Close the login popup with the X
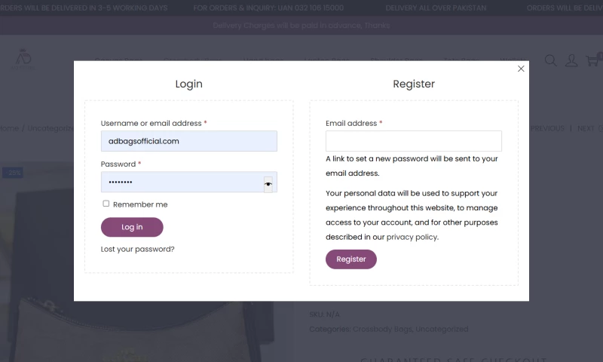Image resolution: width=603 pixels, height=362 pixels. click(521, 69)
